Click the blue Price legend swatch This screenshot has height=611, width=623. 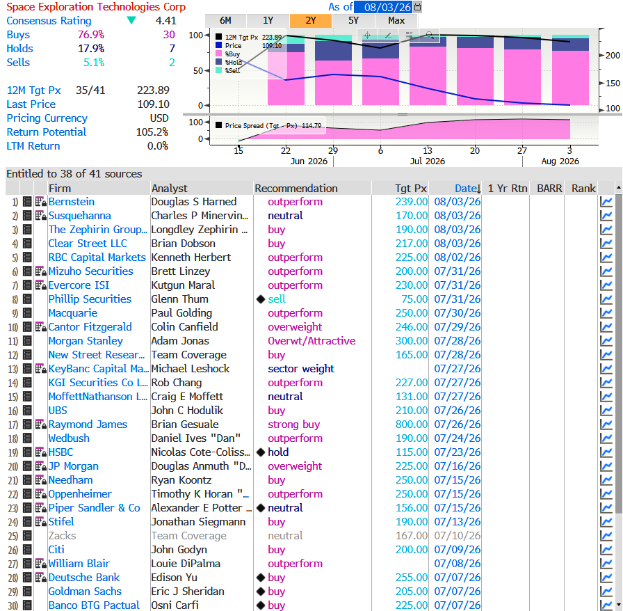click(218, 45)
